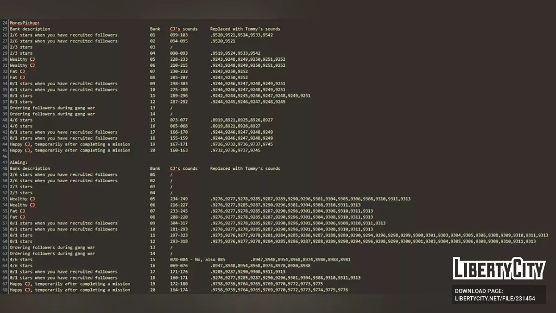Click the Aiming: heading on line 47
Image resolution: width=556 pixels, height=313 pixels.
click(x=19, y=163)
